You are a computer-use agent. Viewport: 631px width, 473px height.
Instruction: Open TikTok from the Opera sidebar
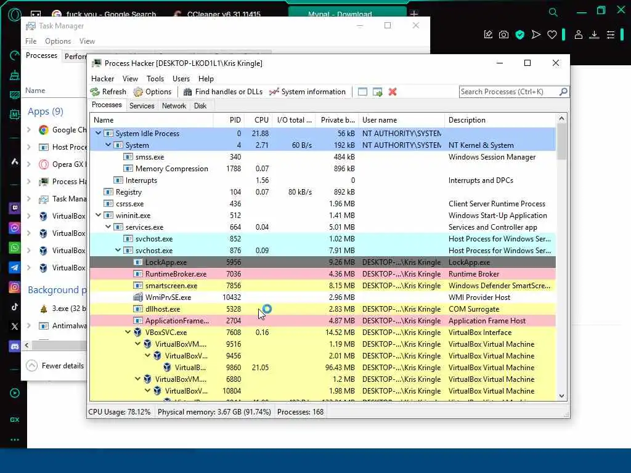point(15,307)
